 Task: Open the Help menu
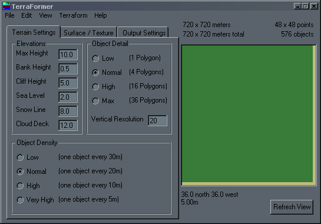100,15
